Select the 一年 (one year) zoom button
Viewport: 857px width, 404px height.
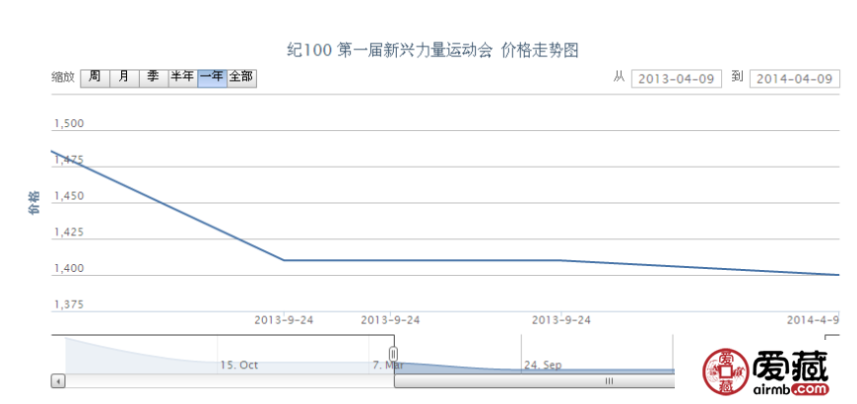pyautogui.click(x=212, y=78)
